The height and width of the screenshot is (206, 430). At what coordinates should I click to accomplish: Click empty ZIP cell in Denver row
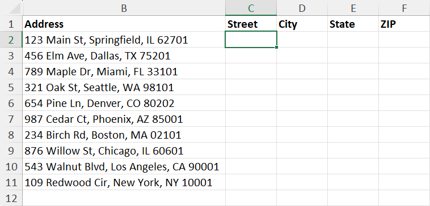(x=404, y=104)
